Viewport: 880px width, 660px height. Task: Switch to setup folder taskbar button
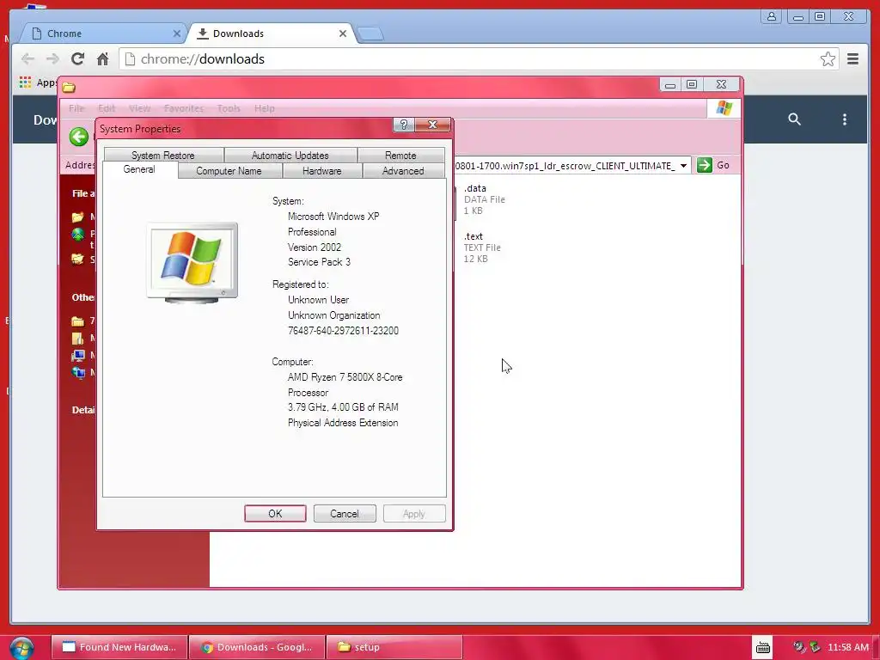point(394,647)
